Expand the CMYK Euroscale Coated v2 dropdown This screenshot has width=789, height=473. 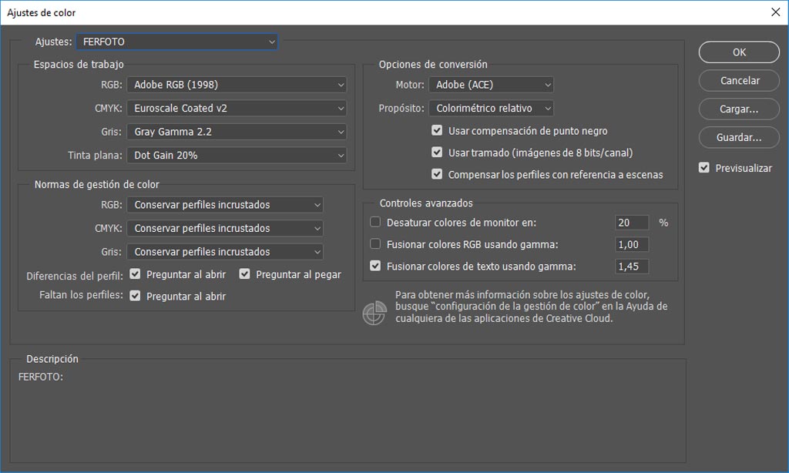tap(237, 108)
